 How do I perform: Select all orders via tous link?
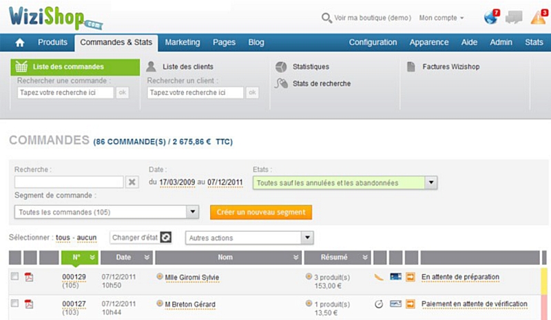pyautogui.click(x=63, y=238)
